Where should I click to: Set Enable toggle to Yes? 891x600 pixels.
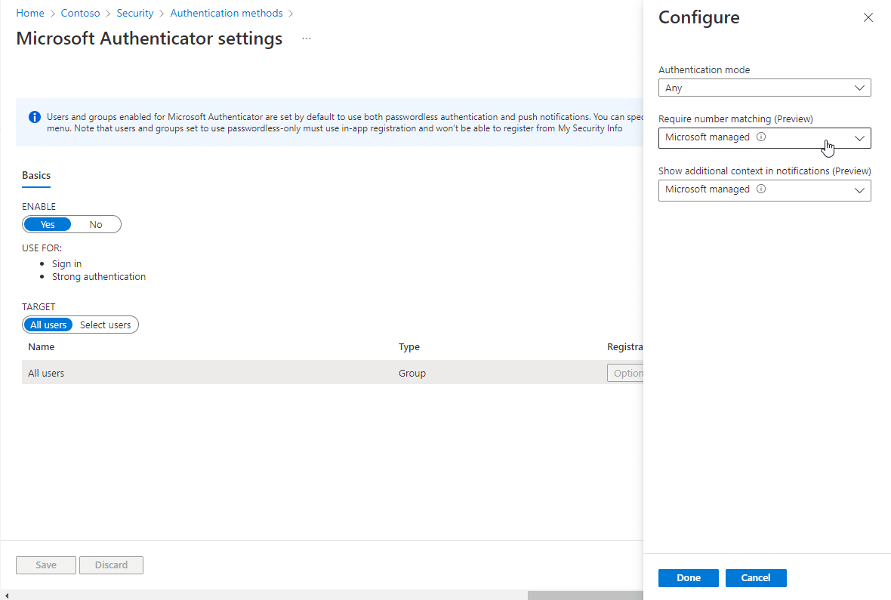click(x=48, y=224)
